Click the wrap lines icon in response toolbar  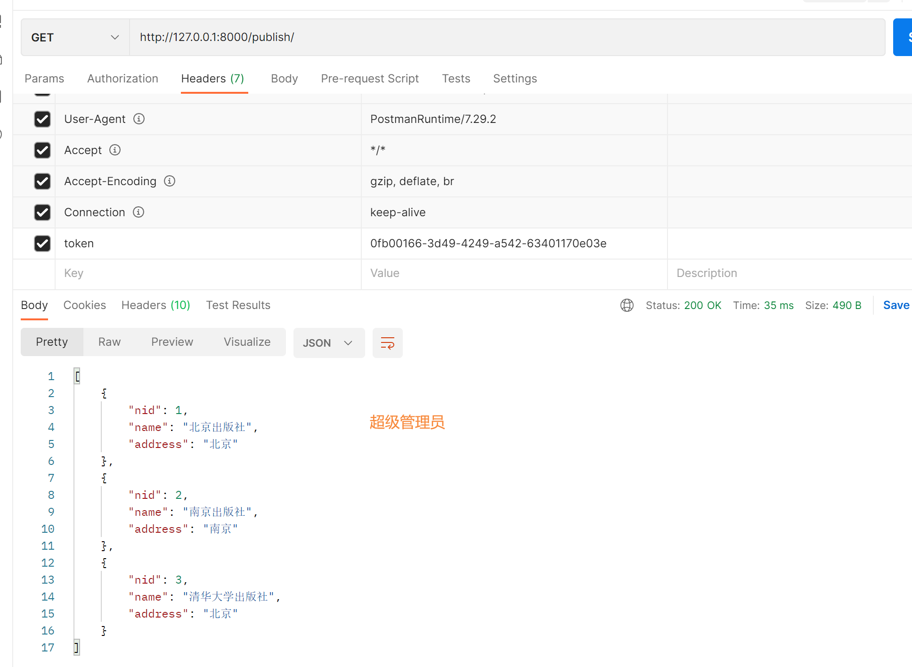(387, 343)
